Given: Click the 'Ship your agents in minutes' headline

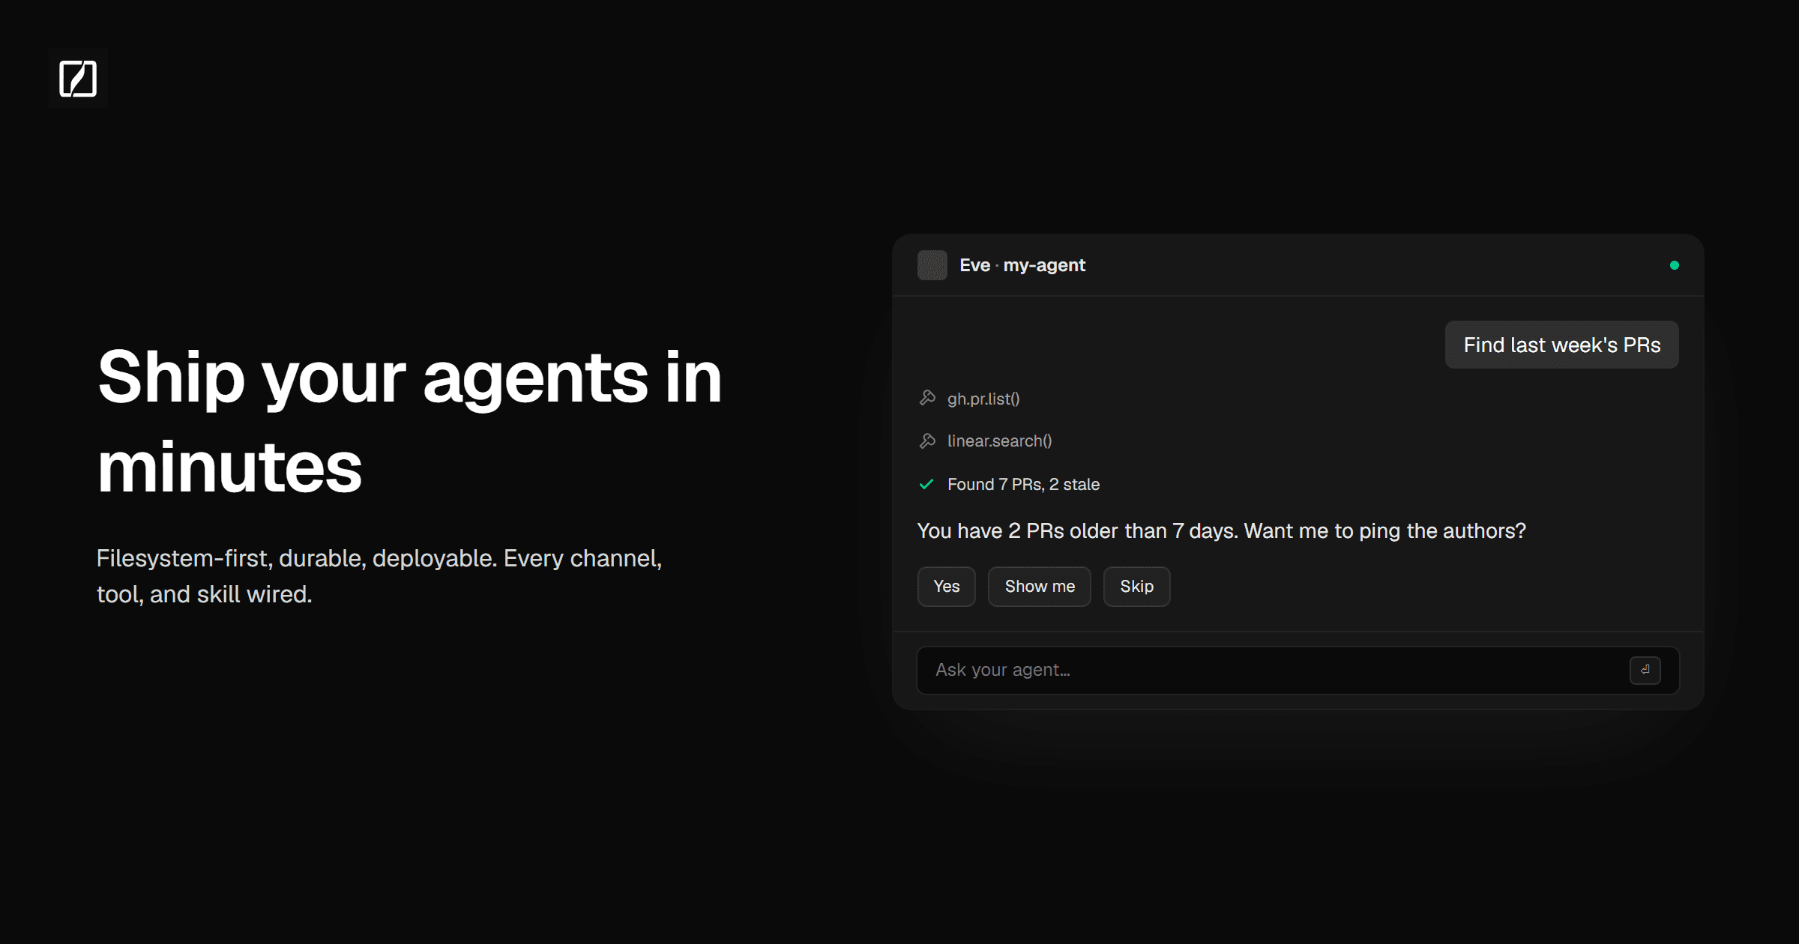Looking at the screenshot, I should (409, 421).
